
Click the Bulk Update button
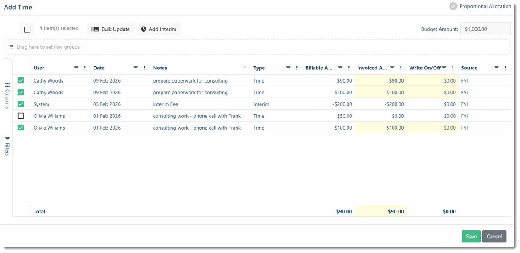110,29
